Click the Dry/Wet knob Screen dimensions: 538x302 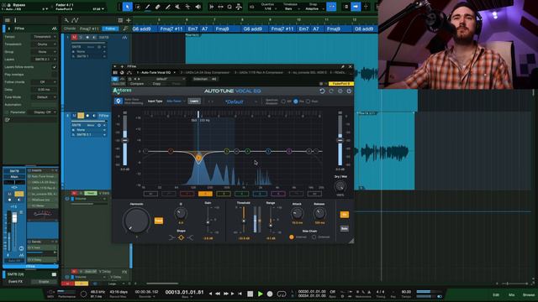point(340,186)
